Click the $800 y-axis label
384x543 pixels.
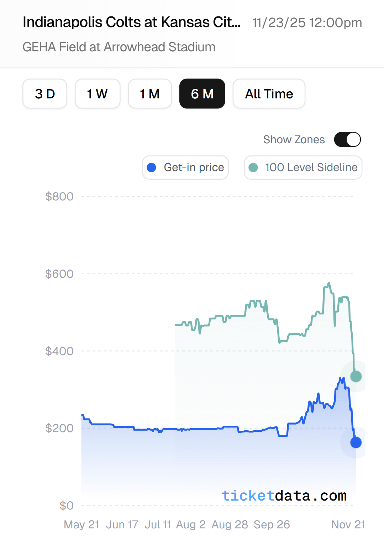59,196
